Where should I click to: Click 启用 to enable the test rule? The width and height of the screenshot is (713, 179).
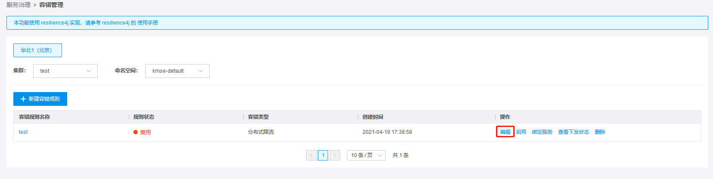pos(521,132)
